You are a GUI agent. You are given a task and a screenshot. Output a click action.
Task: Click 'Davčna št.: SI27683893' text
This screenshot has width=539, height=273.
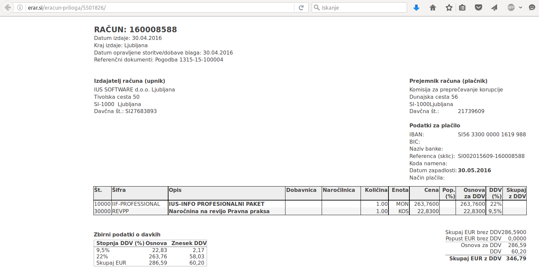[125, 111]
